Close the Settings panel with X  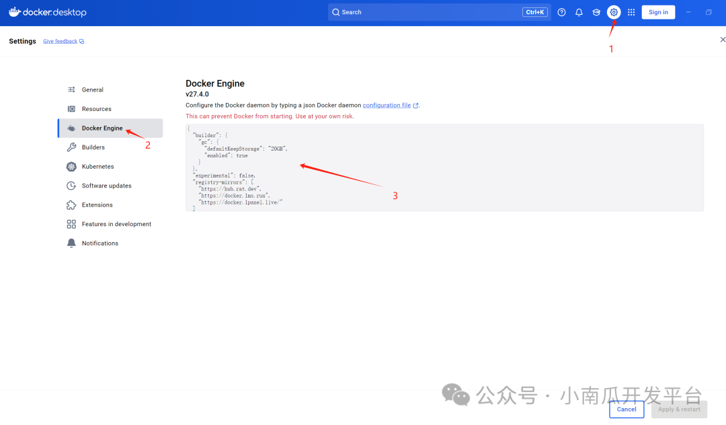[722, 40]
